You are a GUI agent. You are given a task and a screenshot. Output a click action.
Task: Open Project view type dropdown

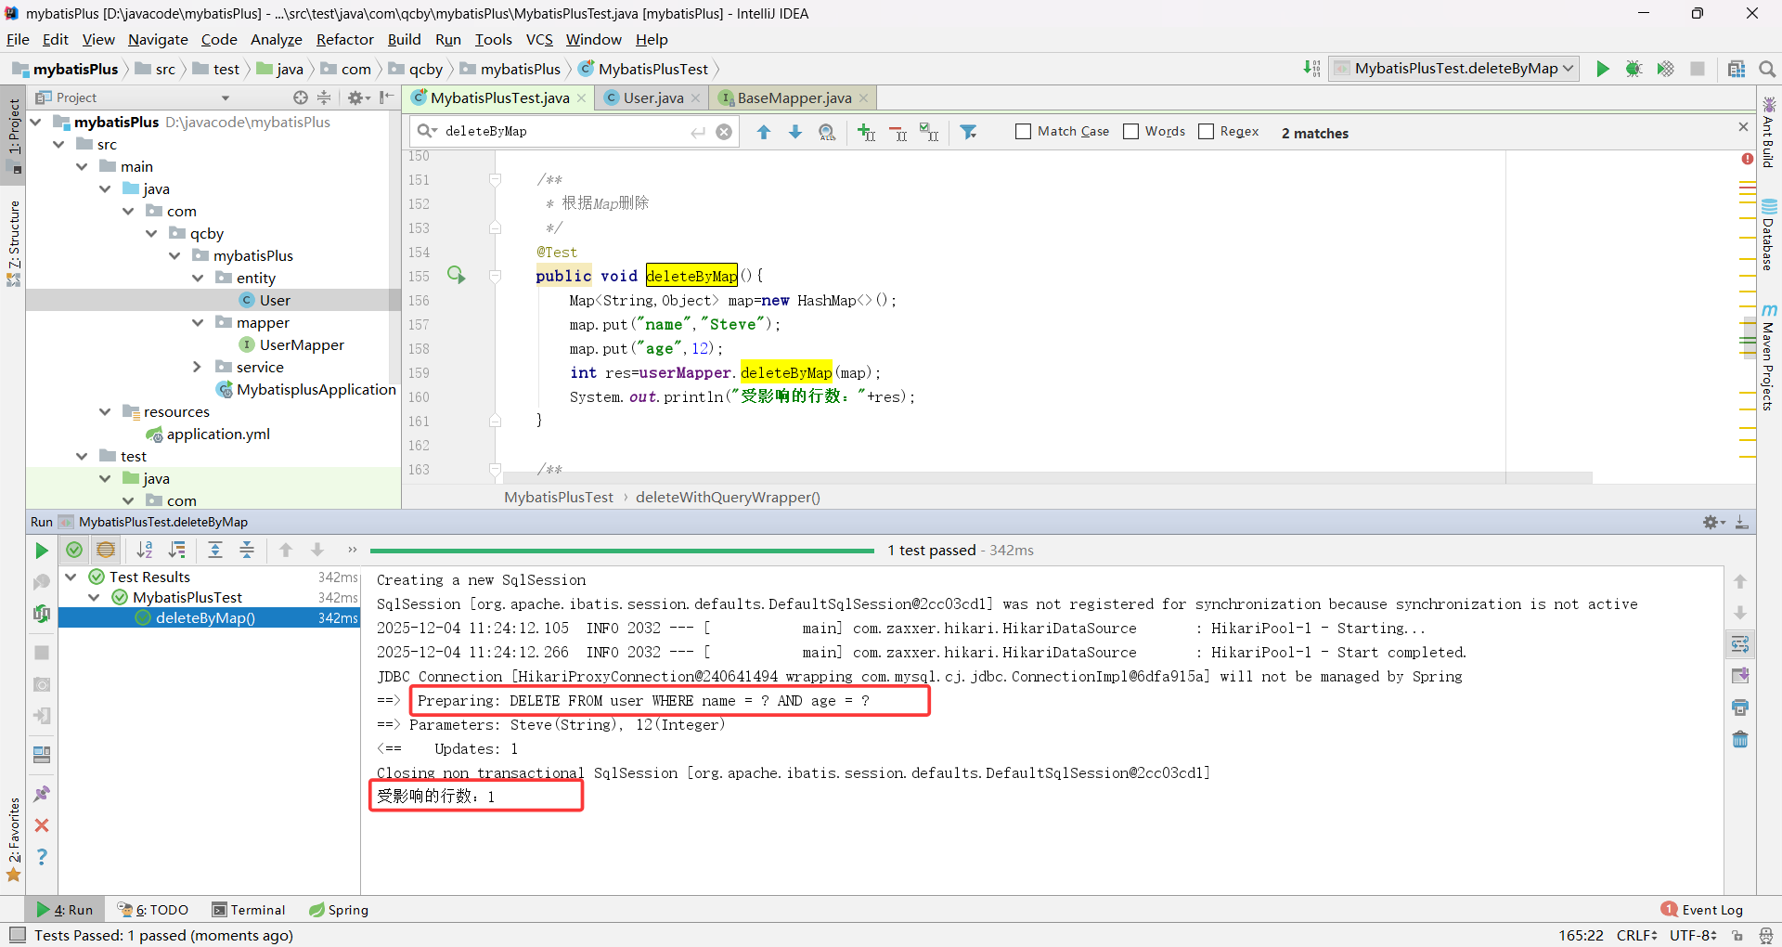pos(225,97)
